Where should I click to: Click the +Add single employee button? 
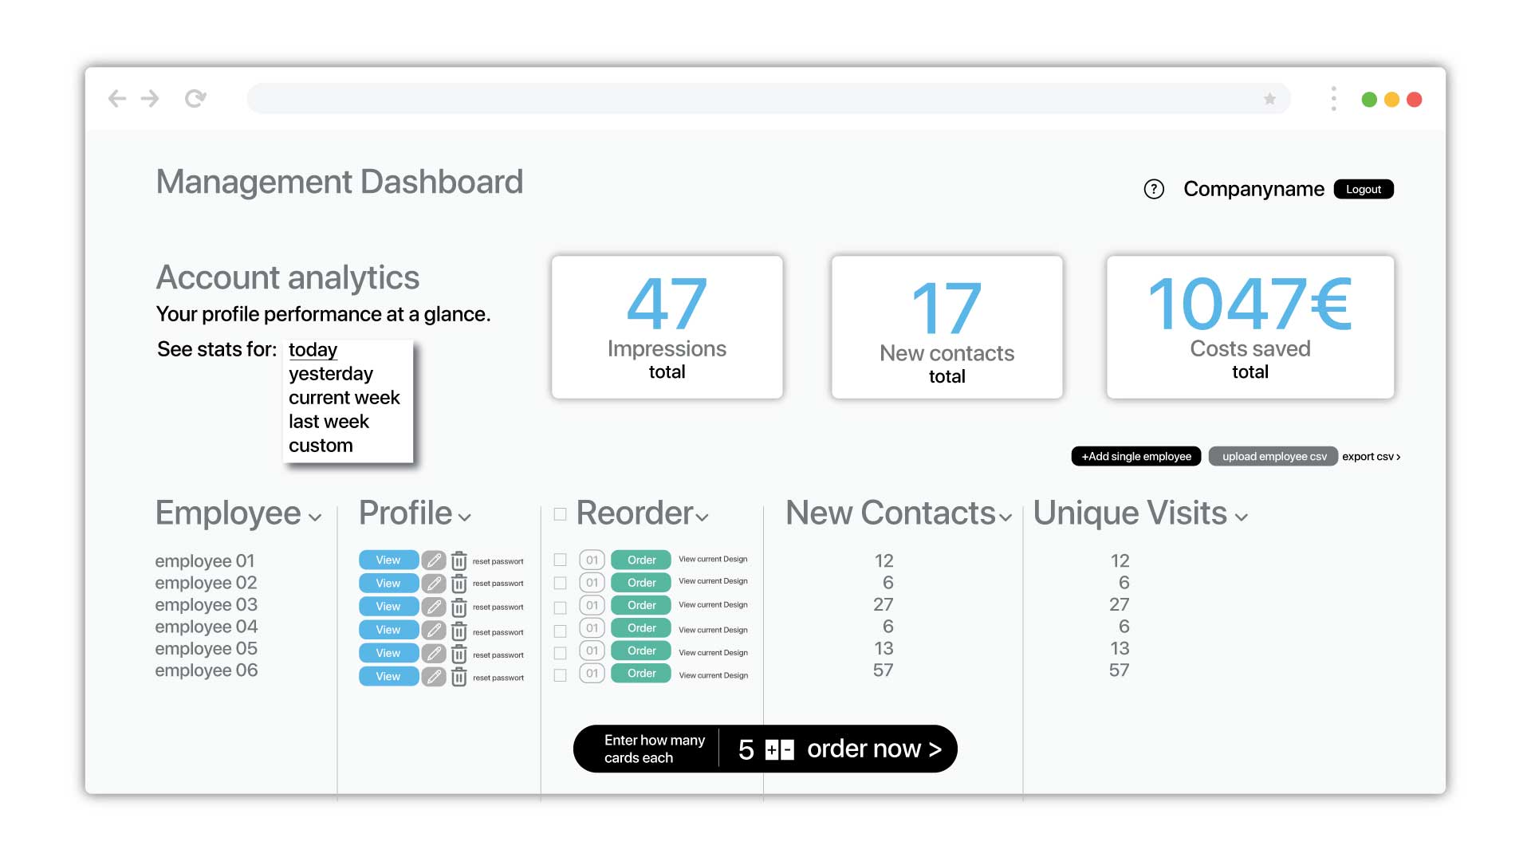click(x=1135, y=456)
